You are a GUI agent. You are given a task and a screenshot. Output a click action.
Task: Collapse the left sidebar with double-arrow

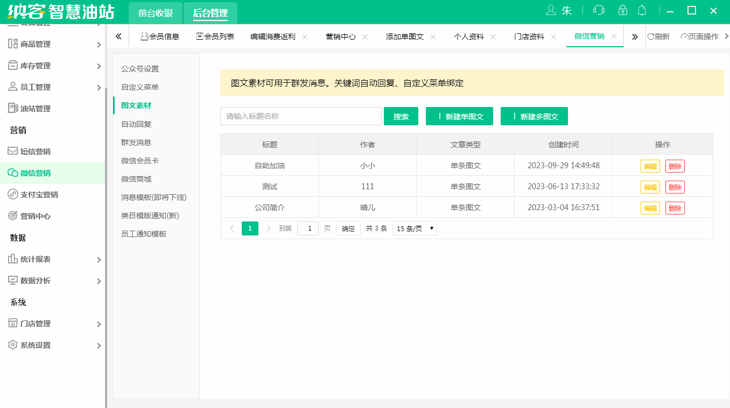coord(118,36)
